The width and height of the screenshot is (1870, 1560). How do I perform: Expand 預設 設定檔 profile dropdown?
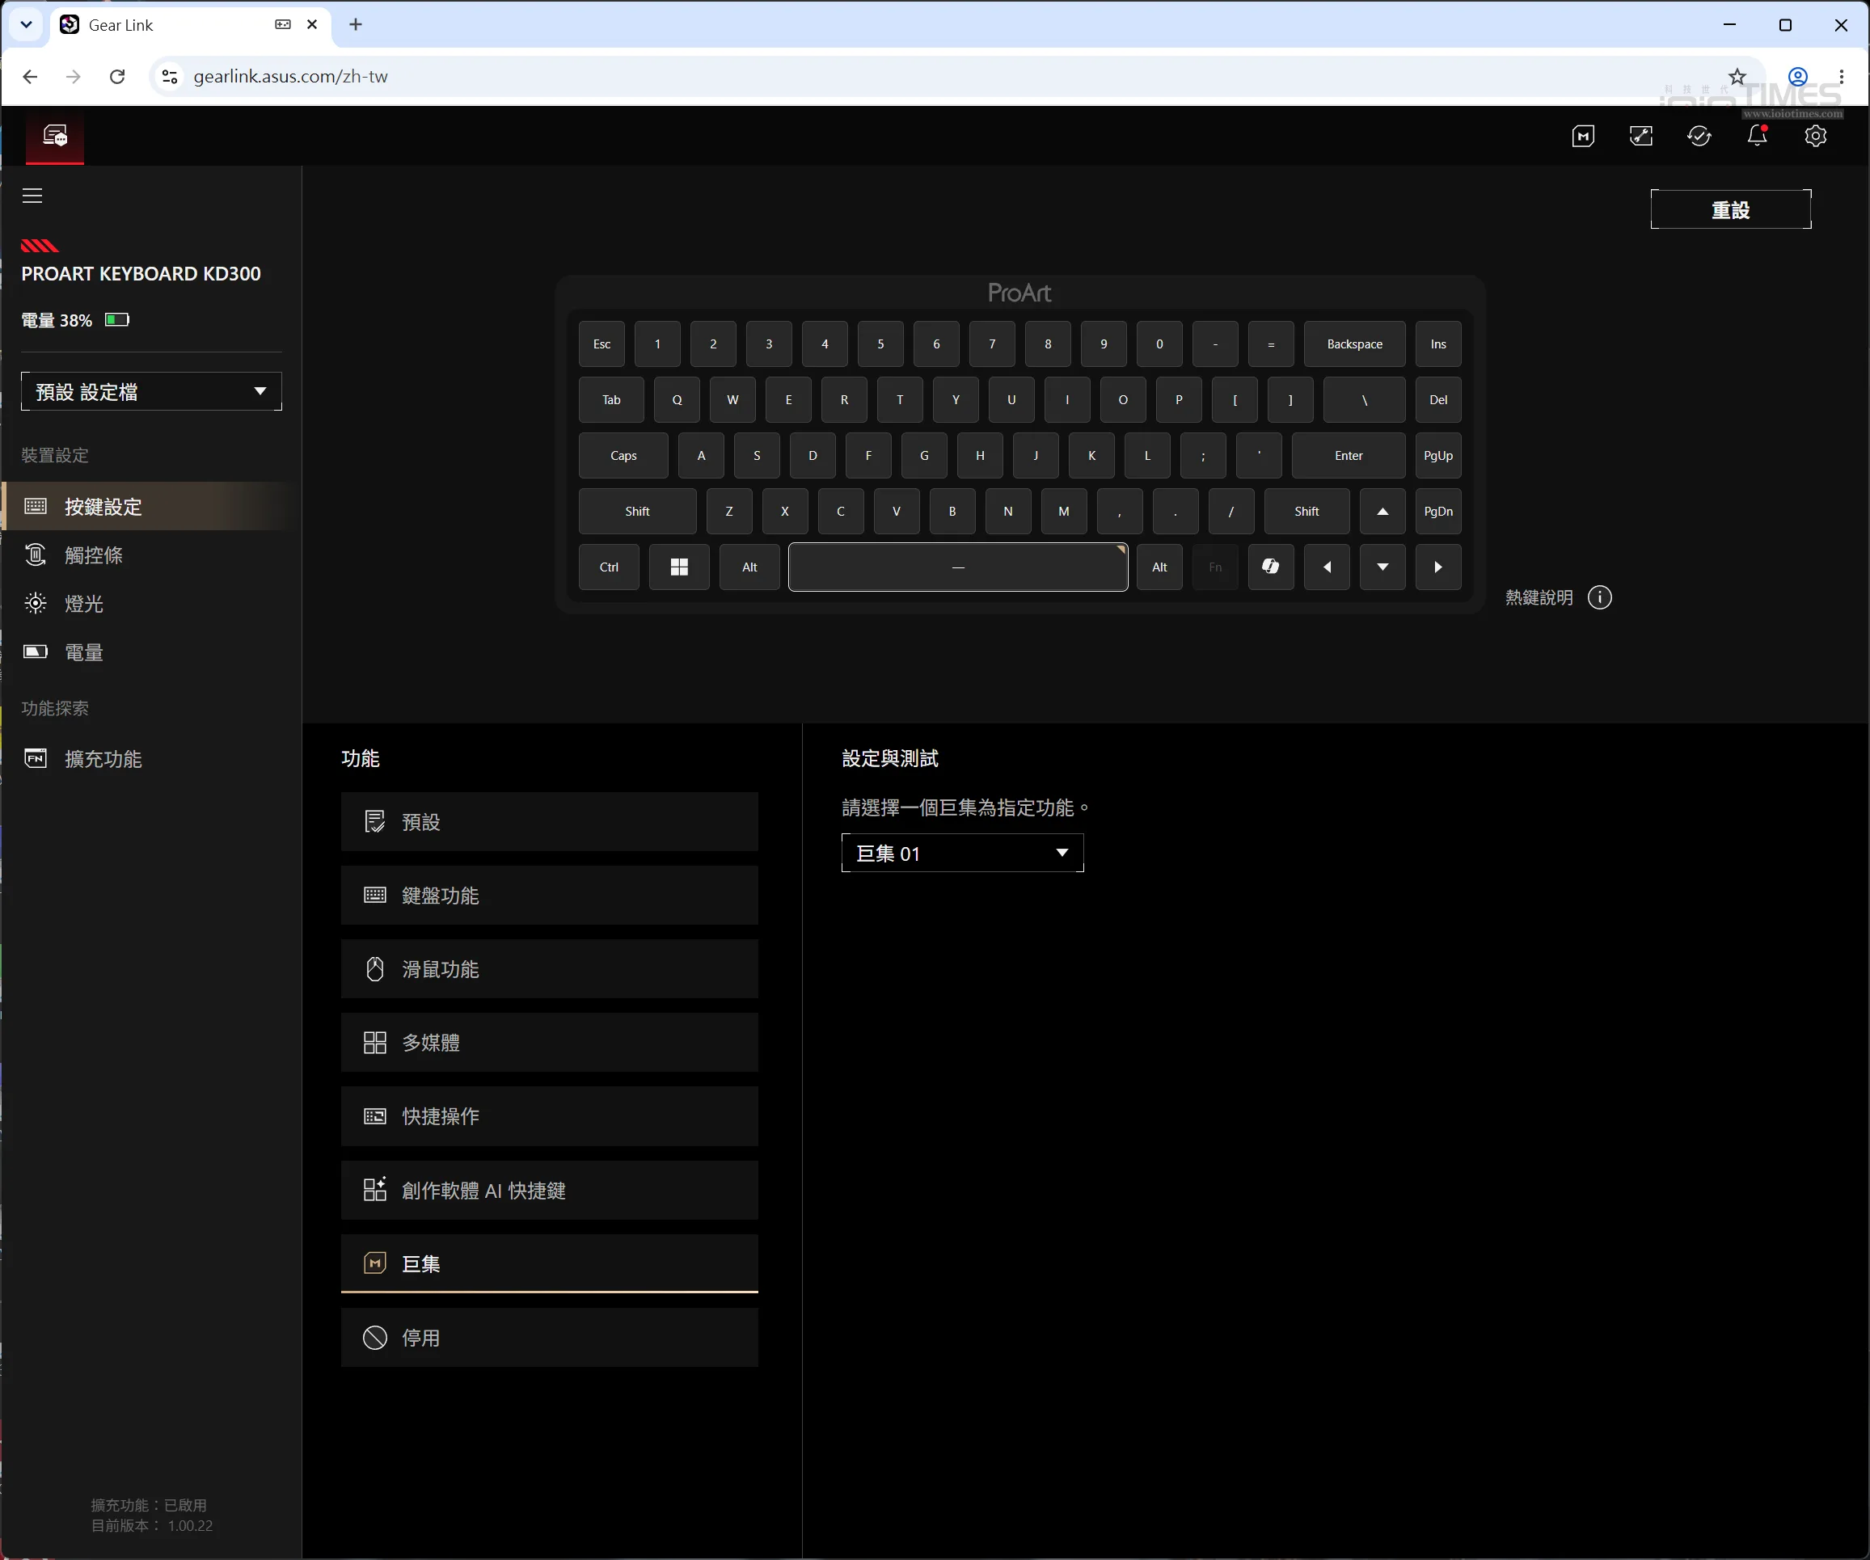[151, 392]
